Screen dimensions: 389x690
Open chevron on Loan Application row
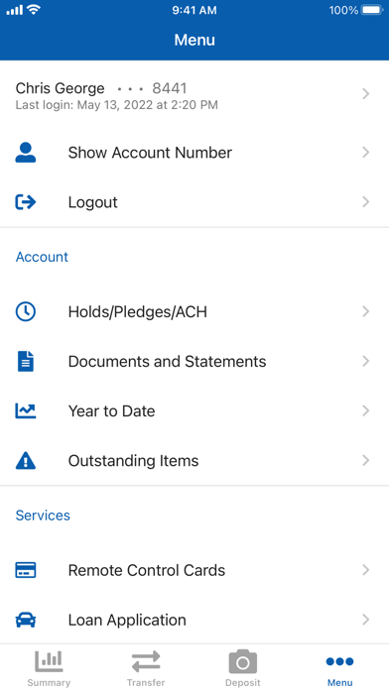click(x=365, y=620)
